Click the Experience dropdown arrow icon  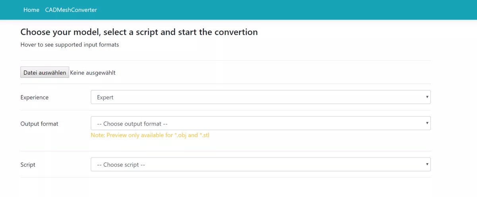(427, 97)
